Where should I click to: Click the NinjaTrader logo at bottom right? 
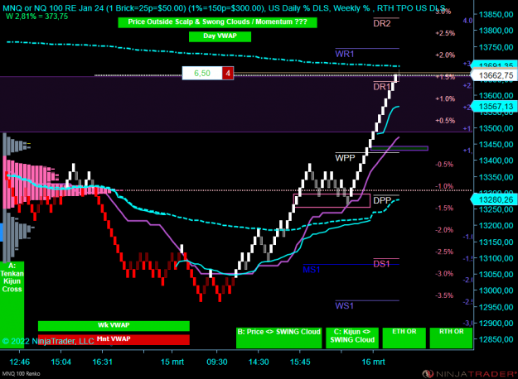click(469, 374)
